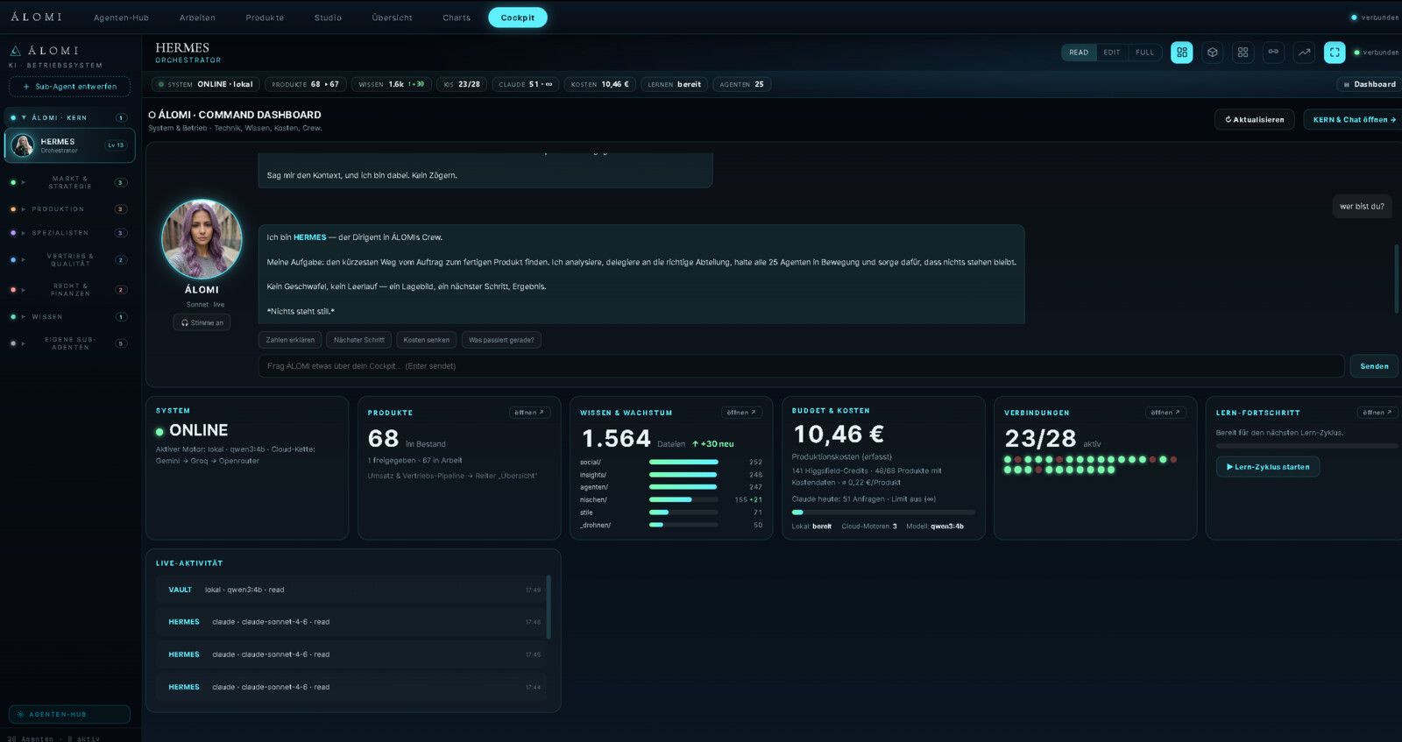Click the SYSTEM ONLINE lokal status chip
The width and height of the screenshot is (1402, 742).
coord(205,85)
